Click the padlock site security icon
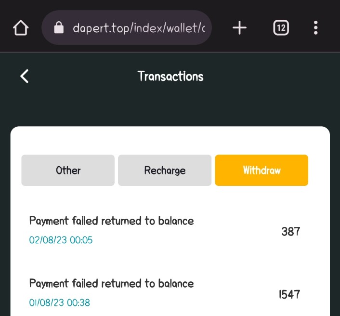This screenshot has width=340, height=316. 59,28
